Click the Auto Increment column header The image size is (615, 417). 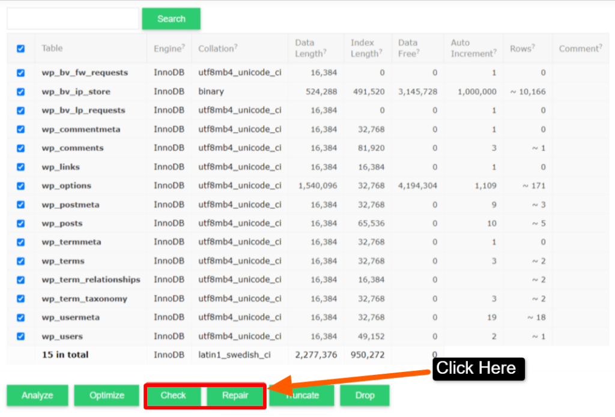[473, 48]
